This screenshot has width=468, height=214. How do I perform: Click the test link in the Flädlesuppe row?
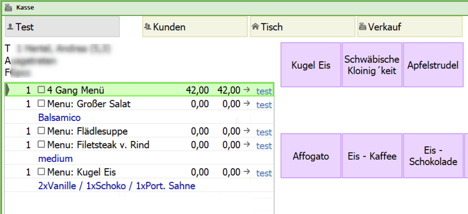(264, 132)
